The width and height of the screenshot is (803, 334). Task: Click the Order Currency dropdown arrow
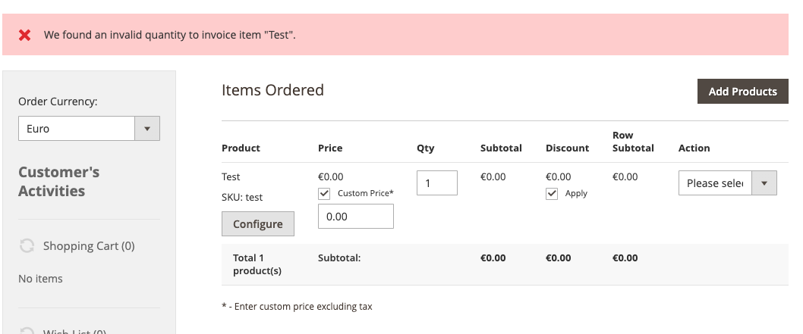[147, 129]
